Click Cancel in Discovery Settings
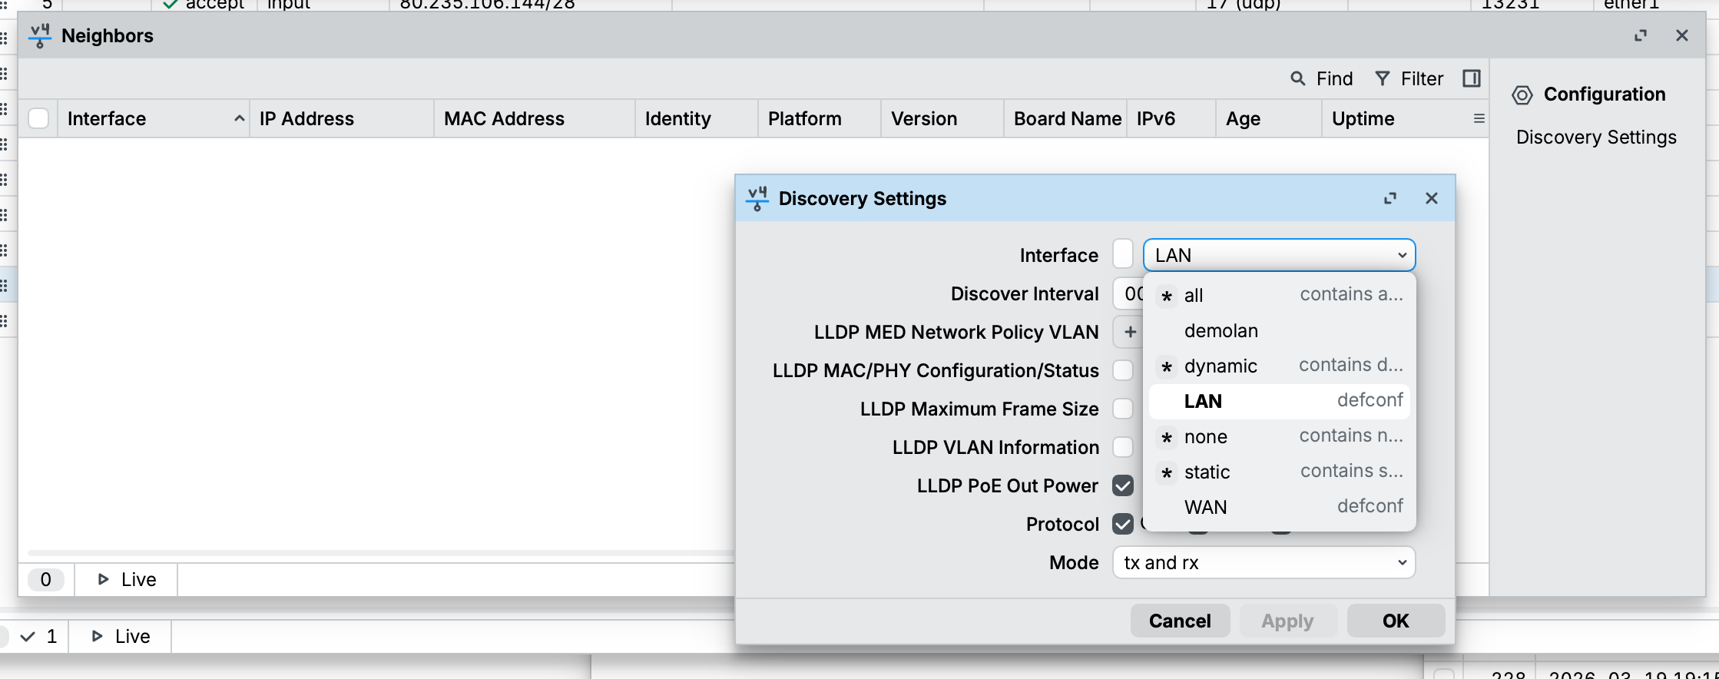Image resolution: width=1719 pixels, height=679 pixels. coord(1179,621)
